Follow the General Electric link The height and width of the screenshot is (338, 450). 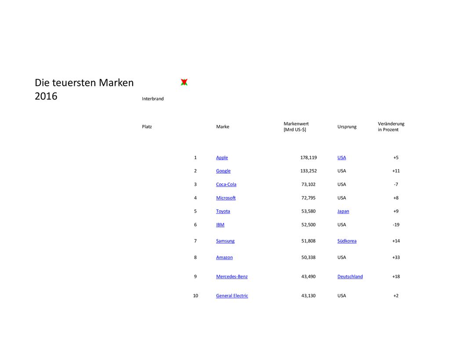[232, 295]
